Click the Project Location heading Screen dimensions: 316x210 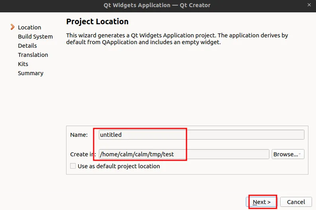coord(97,21)
